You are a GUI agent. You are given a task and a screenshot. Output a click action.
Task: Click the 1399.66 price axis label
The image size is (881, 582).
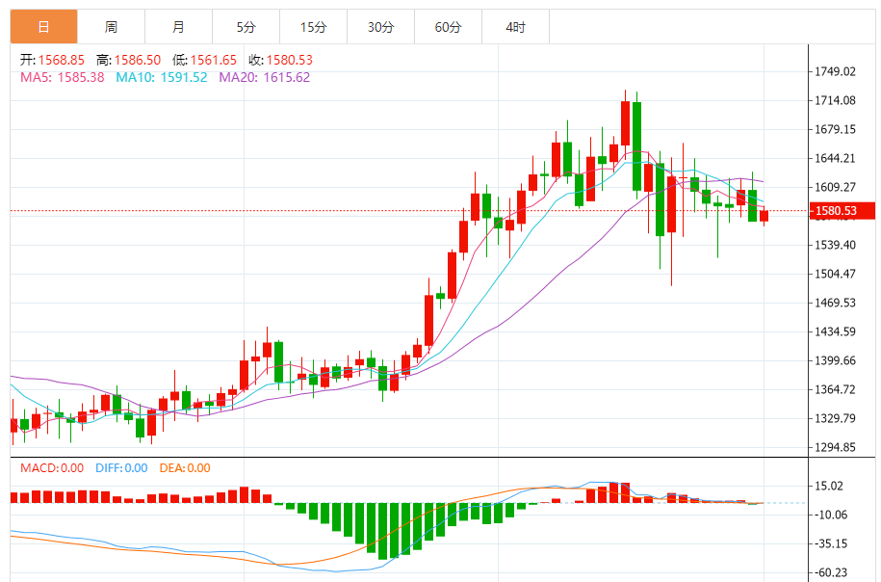(x=836, y=360)
